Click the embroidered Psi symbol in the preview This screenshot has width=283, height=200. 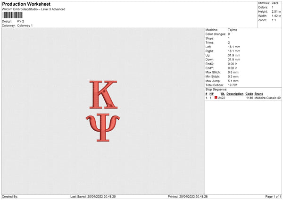point(103,127)
